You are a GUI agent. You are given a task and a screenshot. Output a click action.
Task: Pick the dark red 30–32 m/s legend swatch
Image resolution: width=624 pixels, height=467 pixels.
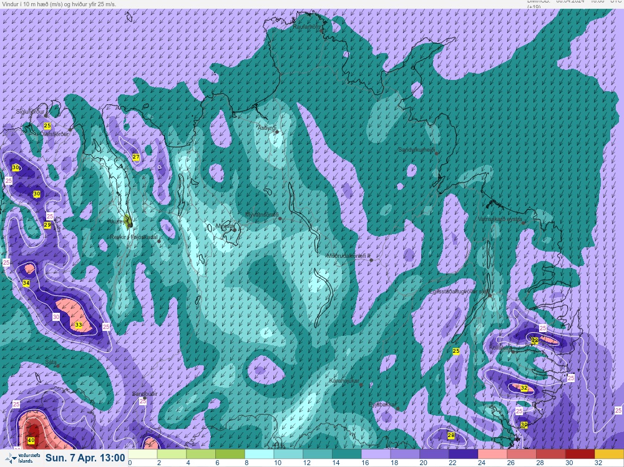pos(580,455)
